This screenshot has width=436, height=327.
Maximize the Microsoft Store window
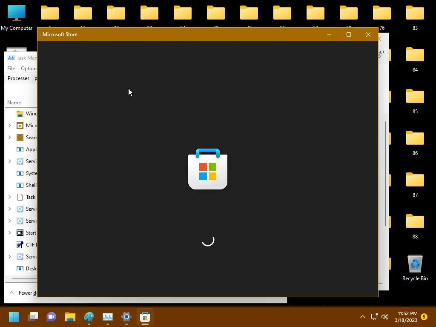348,34
